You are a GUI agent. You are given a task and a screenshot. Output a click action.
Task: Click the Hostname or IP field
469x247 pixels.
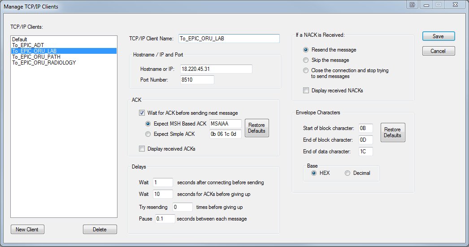click(216, 69)
